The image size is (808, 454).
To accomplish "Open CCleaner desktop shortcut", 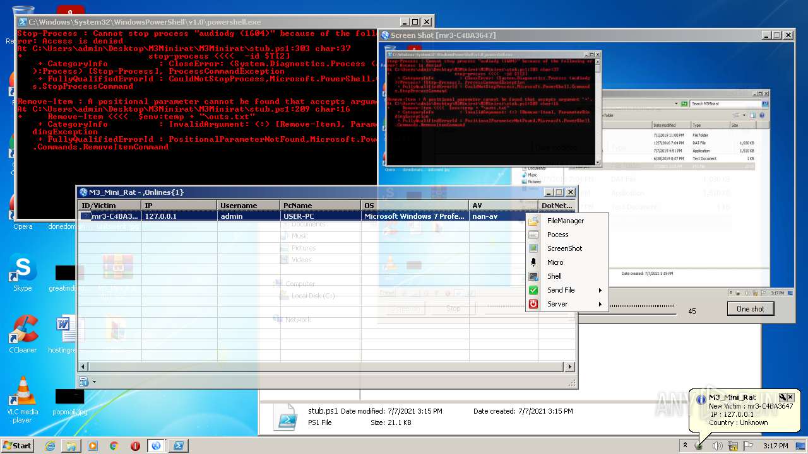I will 23,334.
